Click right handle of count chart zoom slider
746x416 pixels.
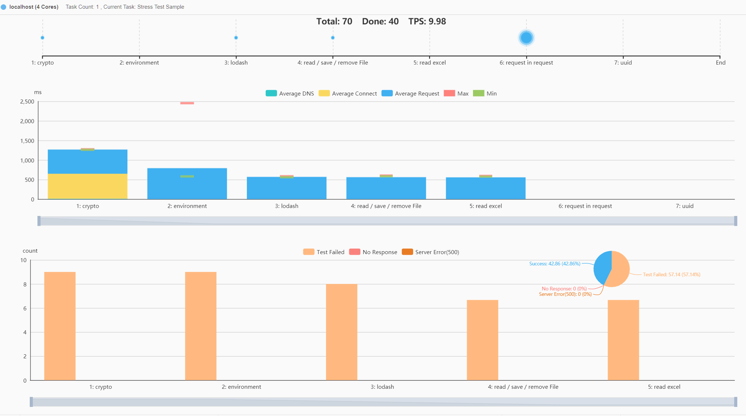pos(735,402)
